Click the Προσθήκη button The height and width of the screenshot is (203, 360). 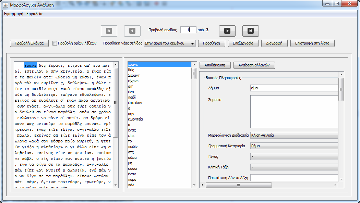pos(212,43)
